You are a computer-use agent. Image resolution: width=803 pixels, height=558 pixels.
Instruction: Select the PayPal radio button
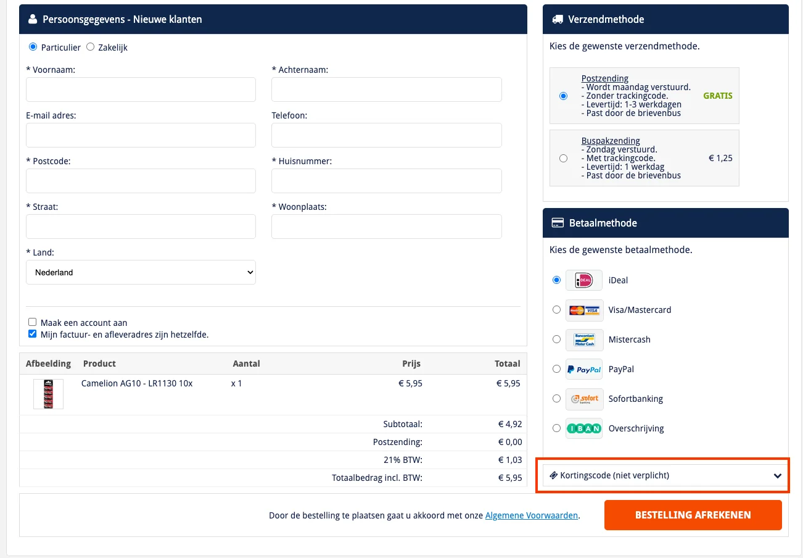(556, 369)
